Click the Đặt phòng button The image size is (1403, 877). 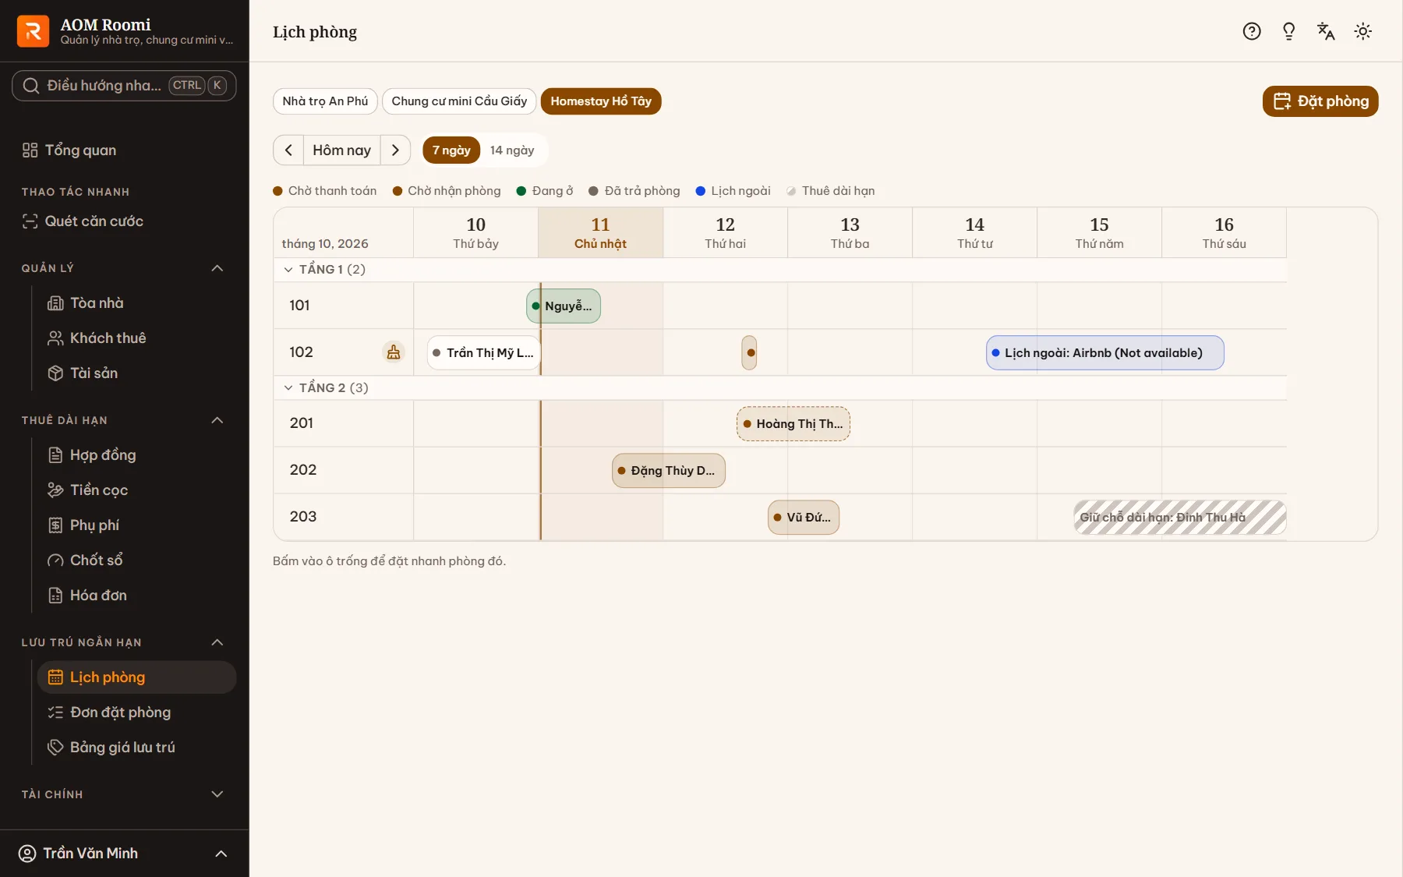1320,101
